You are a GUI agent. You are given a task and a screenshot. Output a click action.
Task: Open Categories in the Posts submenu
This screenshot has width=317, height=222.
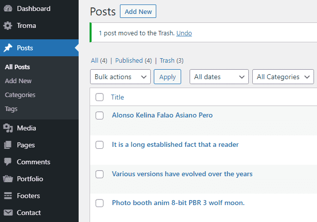(x=20, y=95)
